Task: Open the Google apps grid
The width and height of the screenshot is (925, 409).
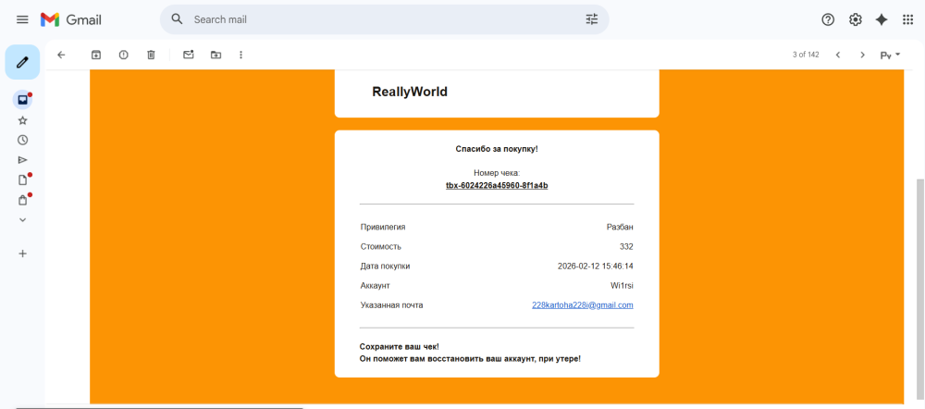Action: (x=908, y=19)
